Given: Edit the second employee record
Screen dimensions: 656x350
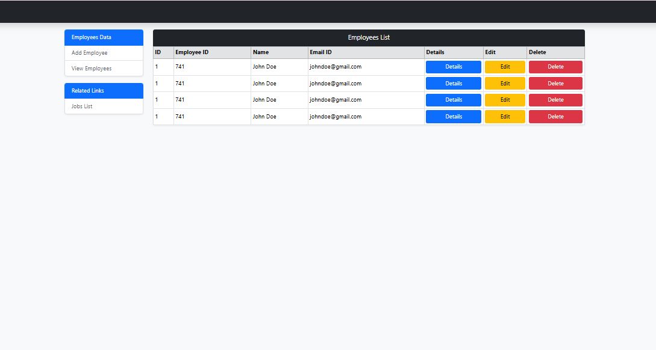Looking at the screenshot, I should click(505, 83).
